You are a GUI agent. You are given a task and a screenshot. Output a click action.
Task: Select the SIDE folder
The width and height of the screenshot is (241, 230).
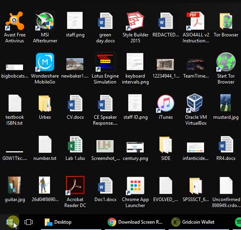coord(165,145)
